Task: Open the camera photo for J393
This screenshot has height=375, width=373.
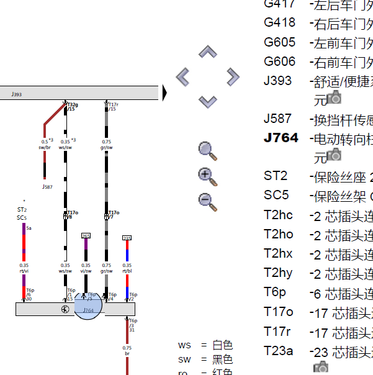Action: point(334,97)
